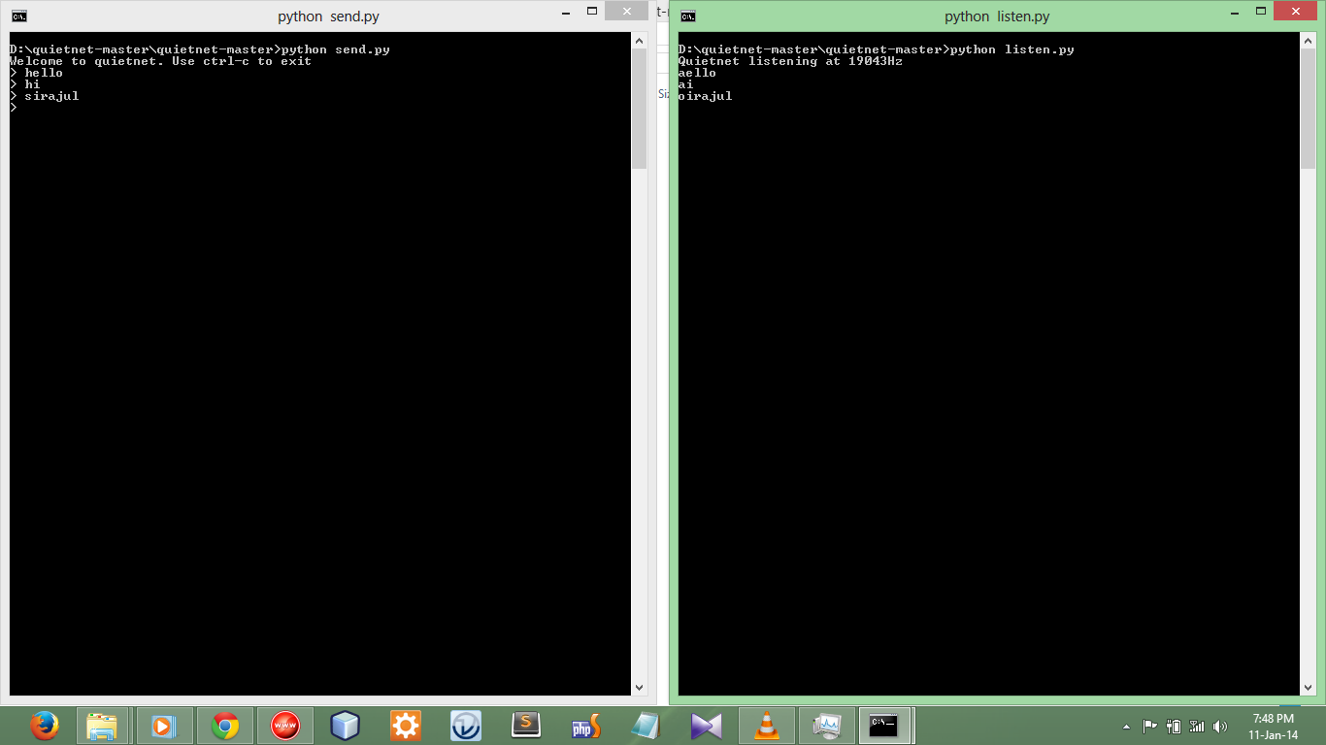Open the blue circular arrow taskbar icon

click(x=465, y=725)
